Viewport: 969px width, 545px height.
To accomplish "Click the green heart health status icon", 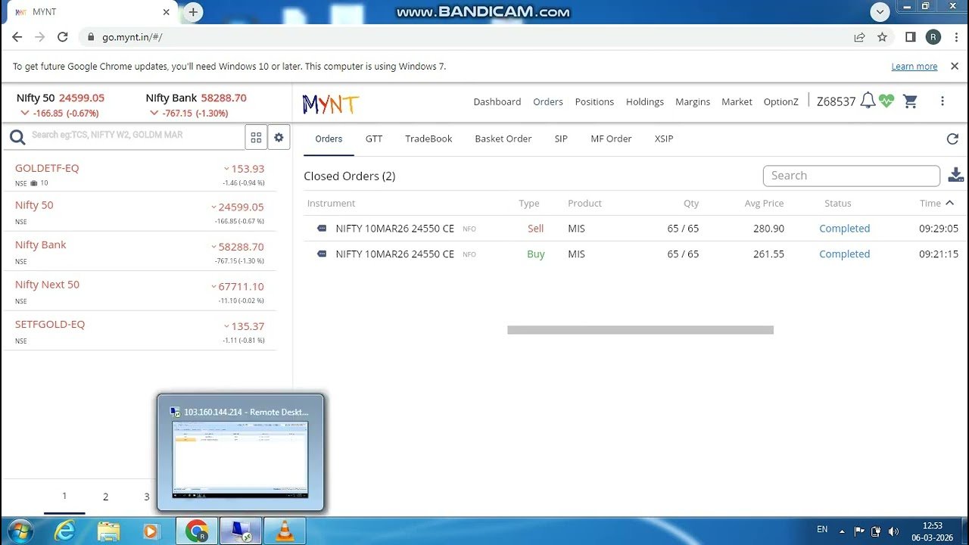I will click(x=886, y=101).
